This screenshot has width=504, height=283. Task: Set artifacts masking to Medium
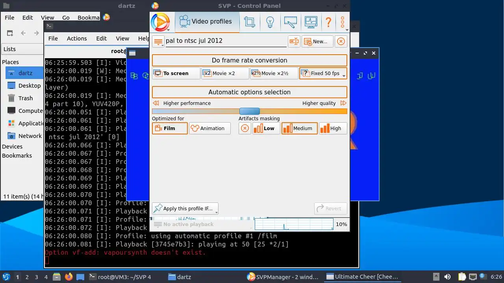(x=299, y=128)
